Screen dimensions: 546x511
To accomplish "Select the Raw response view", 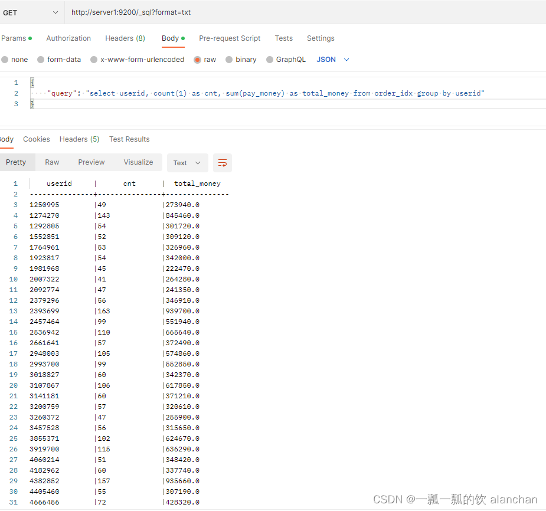I will tap(52, 162).
